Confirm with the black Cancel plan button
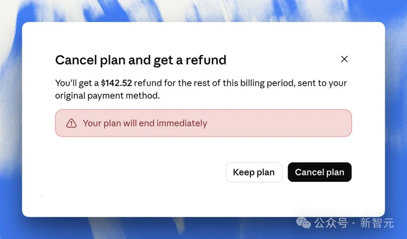Image resolution: width=407 pixels, height=239 pixels. [x=320, y=172]
